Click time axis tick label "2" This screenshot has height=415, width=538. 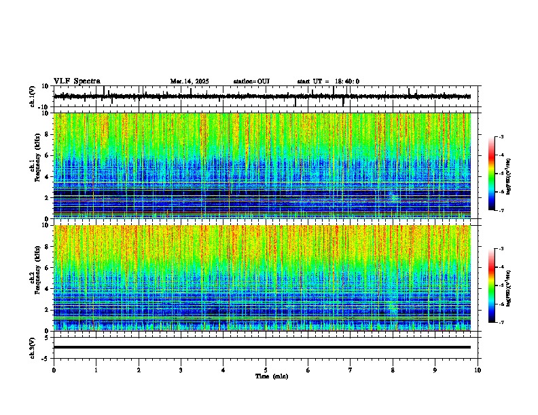[139, 370]
